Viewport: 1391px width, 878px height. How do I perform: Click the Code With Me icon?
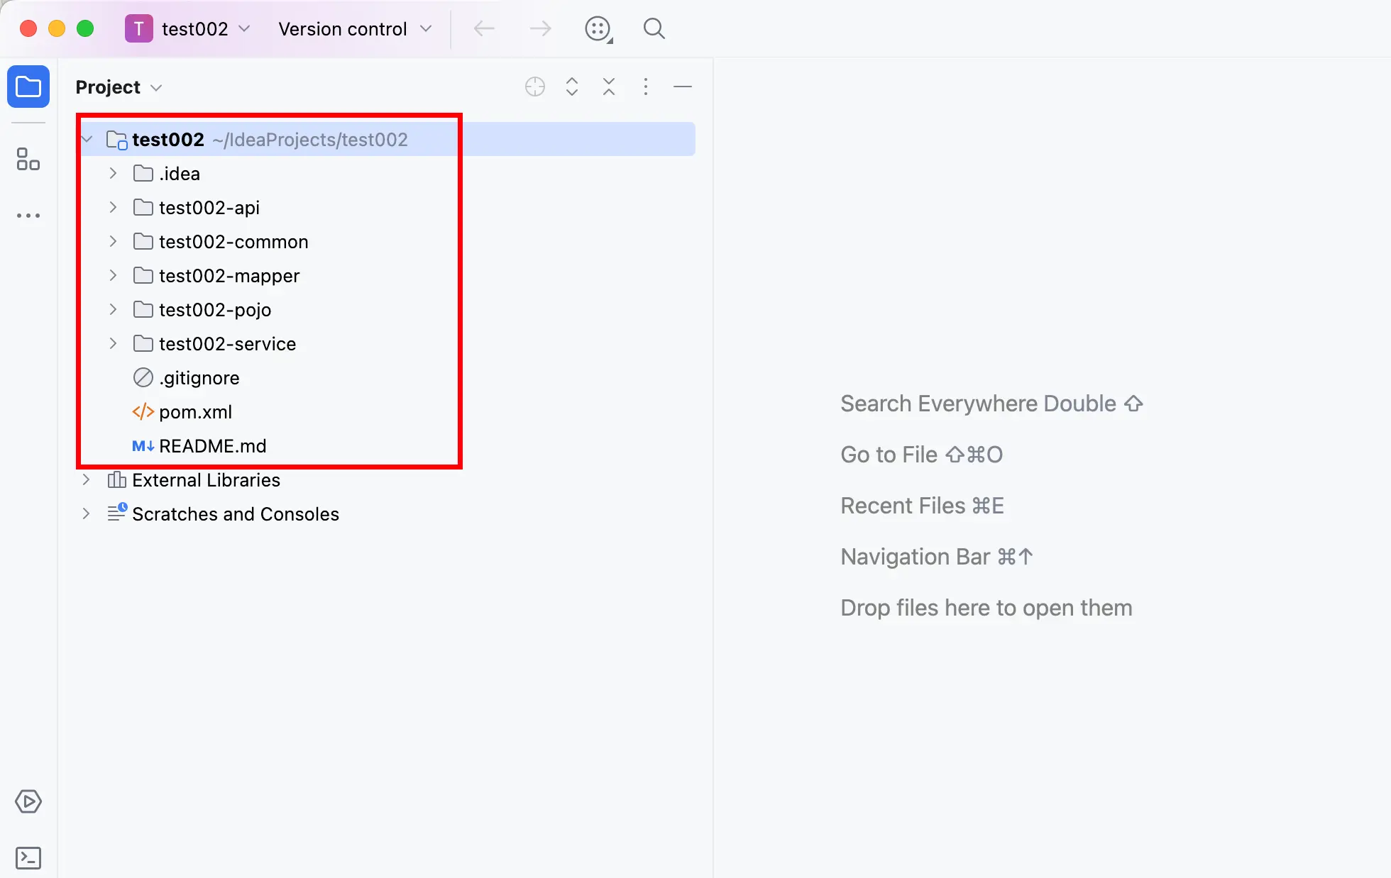(598, 29)
